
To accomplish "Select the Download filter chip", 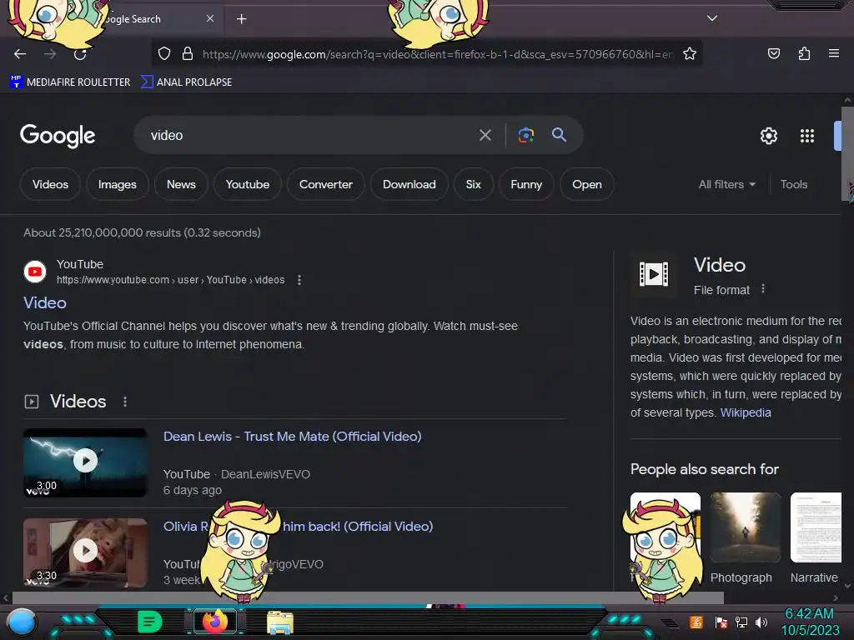I will pos(409,184).
